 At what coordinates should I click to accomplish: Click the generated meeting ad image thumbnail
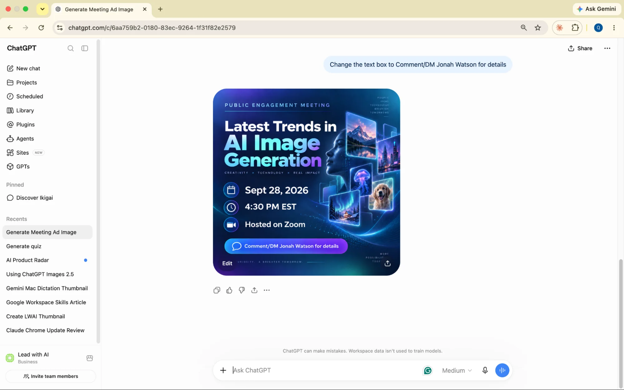pos(306,182)
